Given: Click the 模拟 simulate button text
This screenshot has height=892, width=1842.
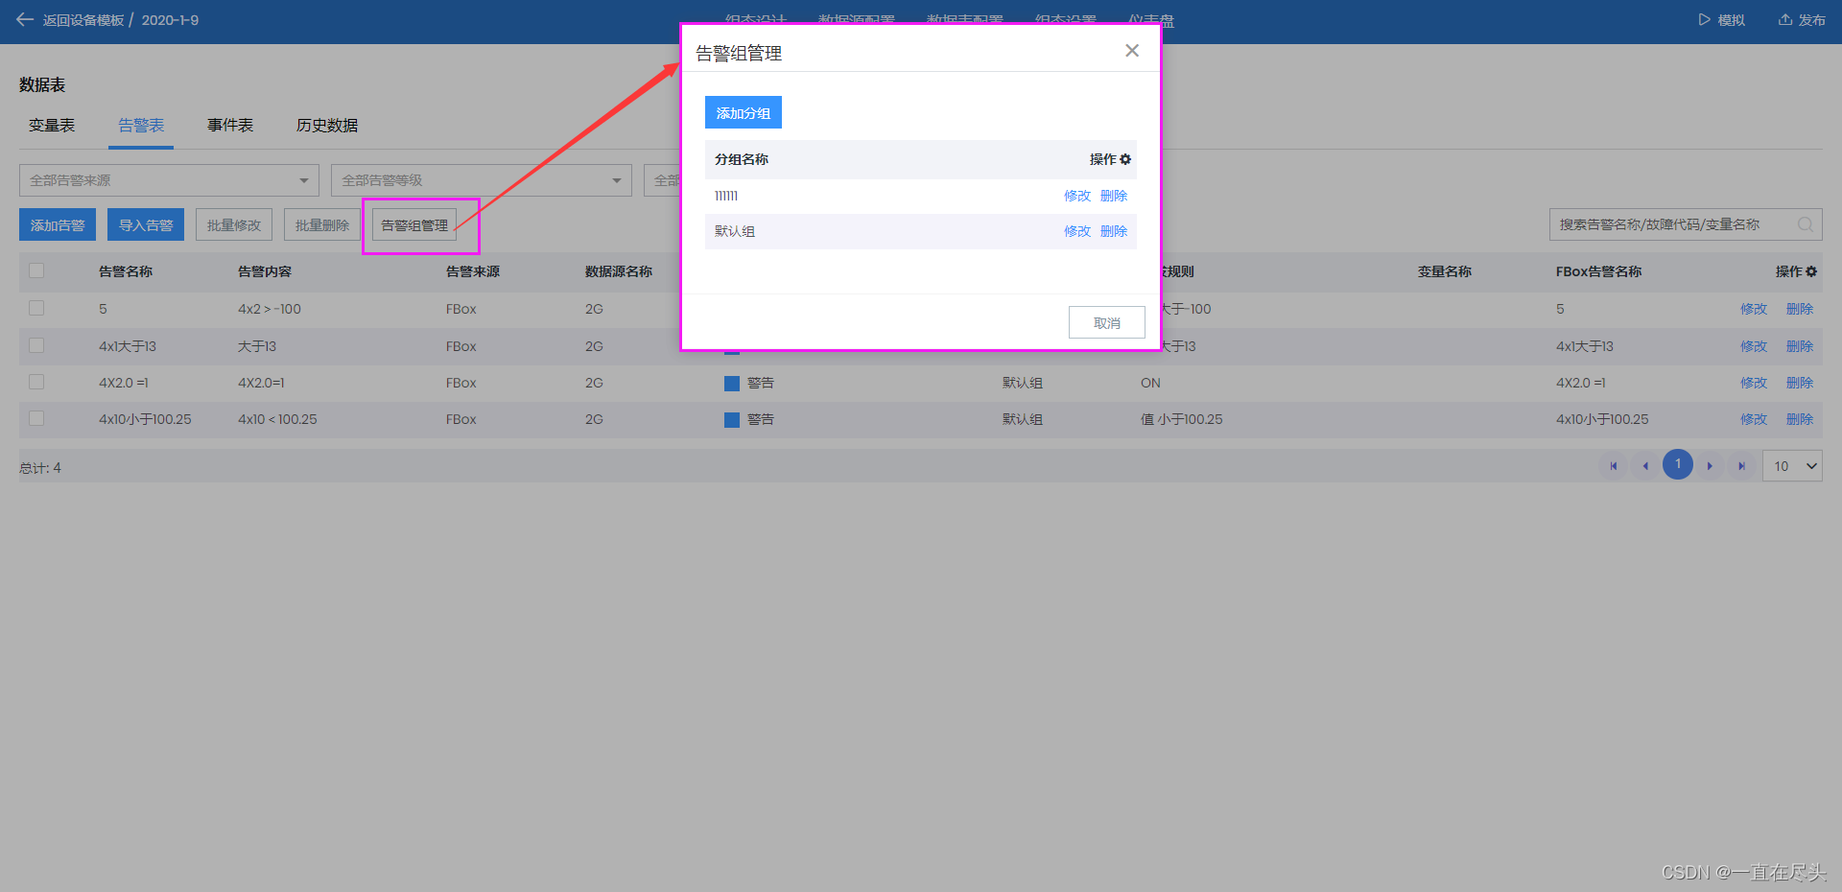Looking at the screenshot, I should click(x=1732, y=20).
